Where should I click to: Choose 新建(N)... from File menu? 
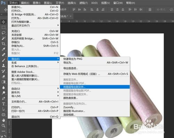34,7
